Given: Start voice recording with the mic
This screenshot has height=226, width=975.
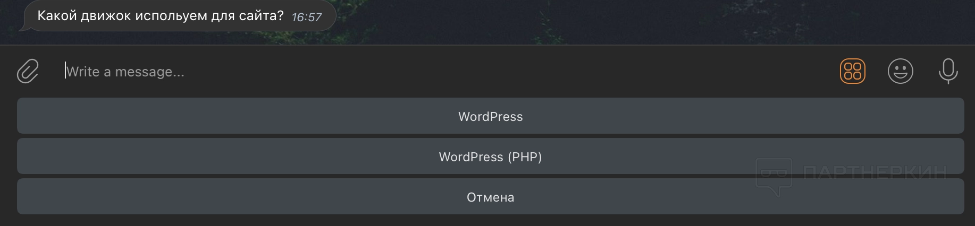Looking at the screenshot, I should pos(948,71).
